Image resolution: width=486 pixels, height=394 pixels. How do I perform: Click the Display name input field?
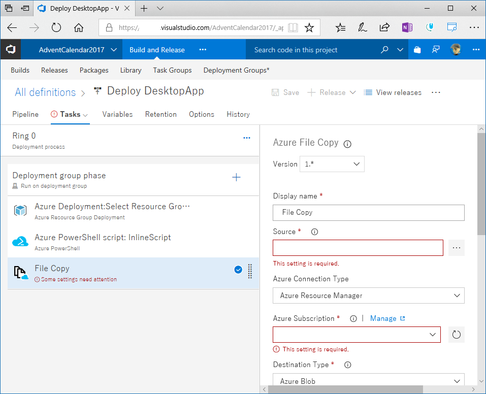[x=369, y=213]
